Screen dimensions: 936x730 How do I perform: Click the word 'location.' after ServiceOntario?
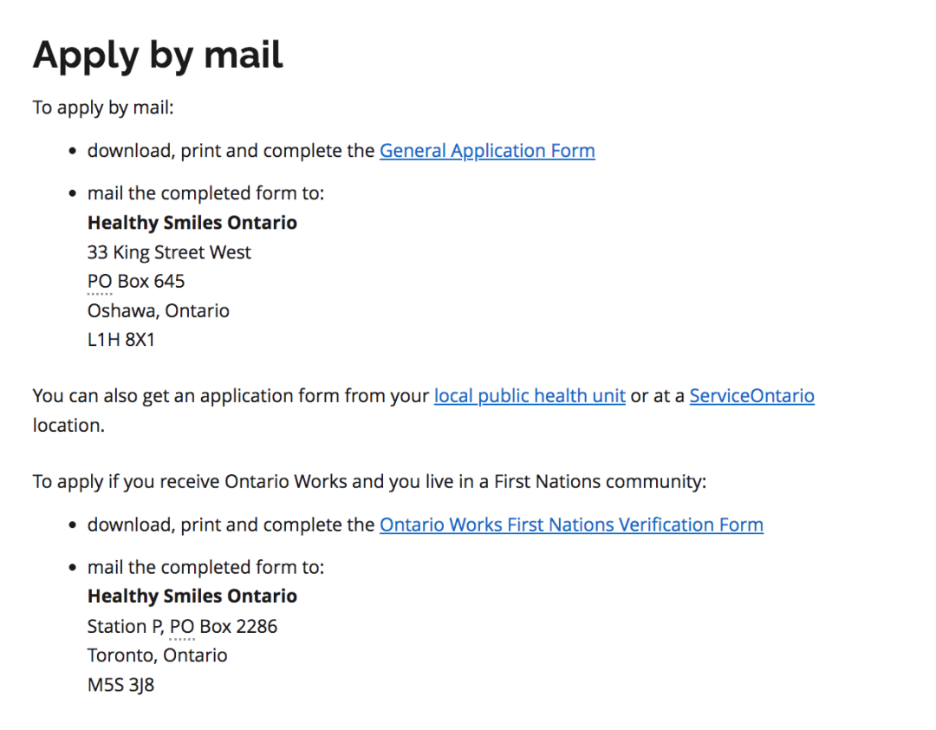click(68, 426)
